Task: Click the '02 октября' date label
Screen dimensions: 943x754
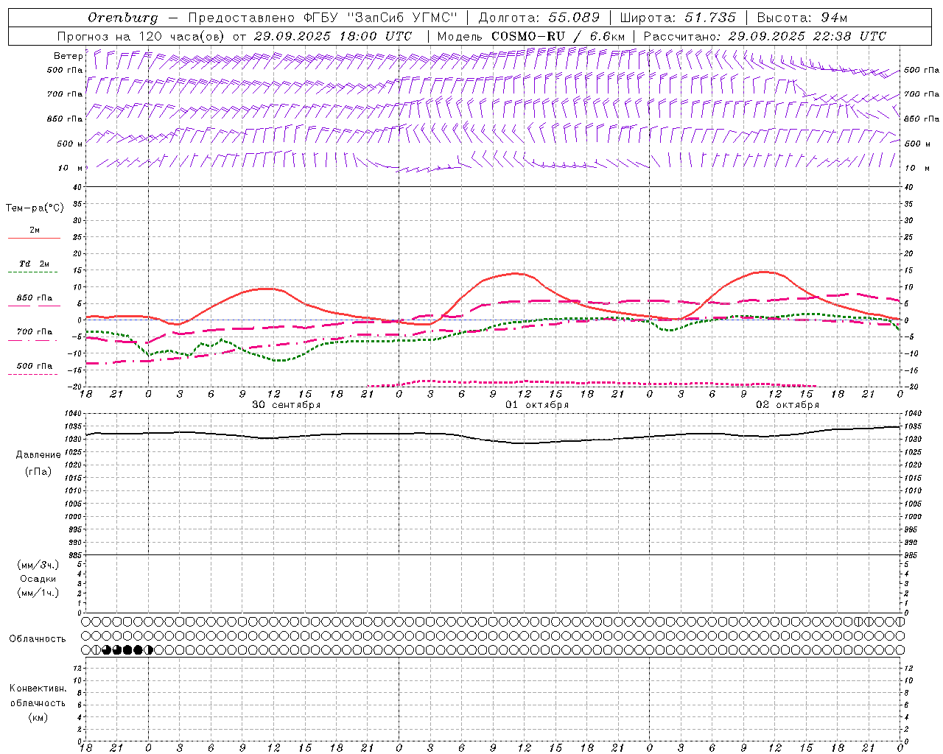Action: click(x=788, y=405)
